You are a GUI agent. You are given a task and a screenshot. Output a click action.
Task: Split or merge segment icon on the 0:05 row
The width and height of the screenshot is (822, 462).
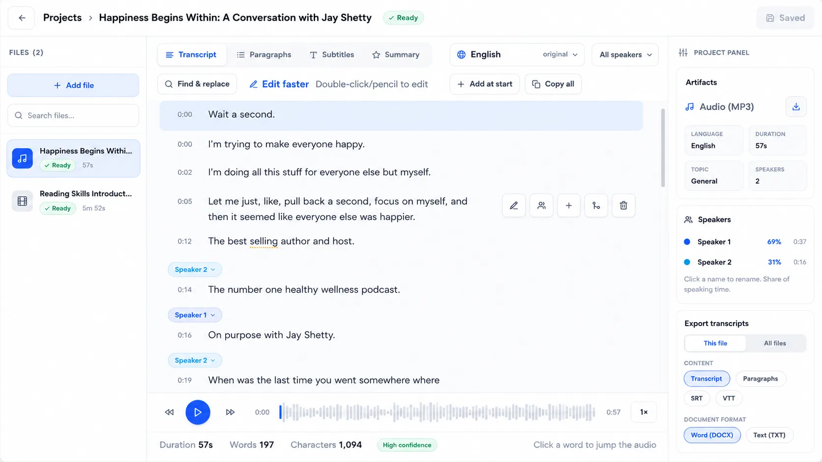click(x=596, y=206)
